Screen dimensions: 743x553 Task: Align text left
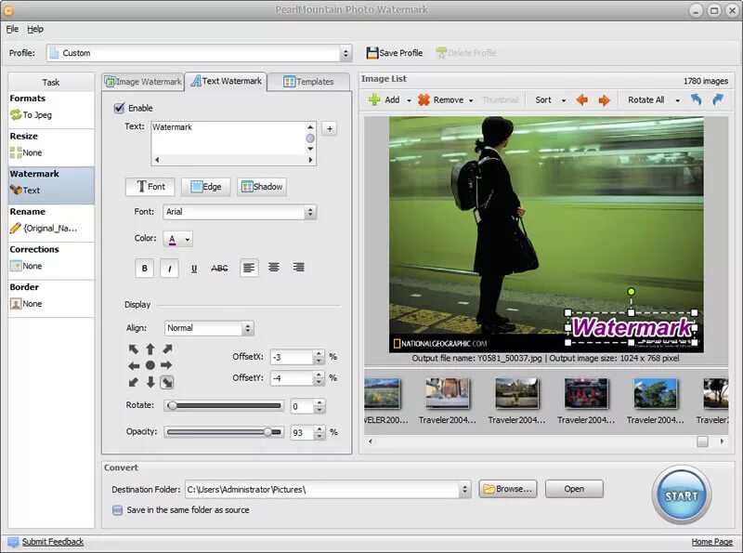point(249,268)
